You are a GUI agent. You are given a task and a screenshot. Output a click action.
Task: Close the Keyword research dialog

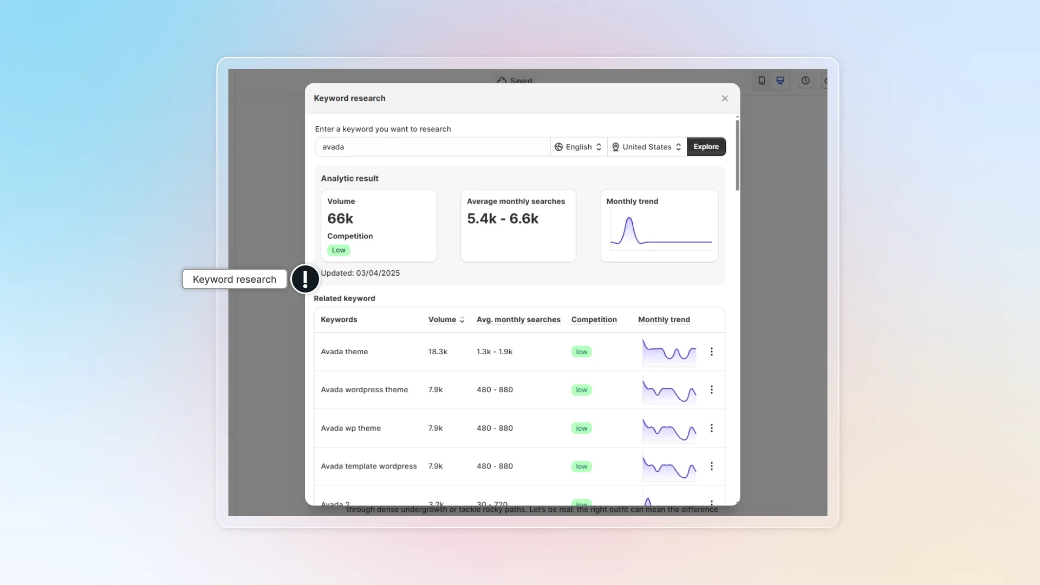(x=725, y=98)
